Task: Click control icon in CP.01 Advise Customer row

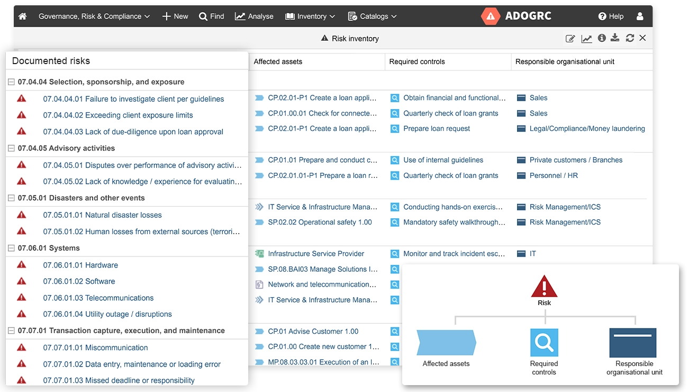Action: pos(395,332)
